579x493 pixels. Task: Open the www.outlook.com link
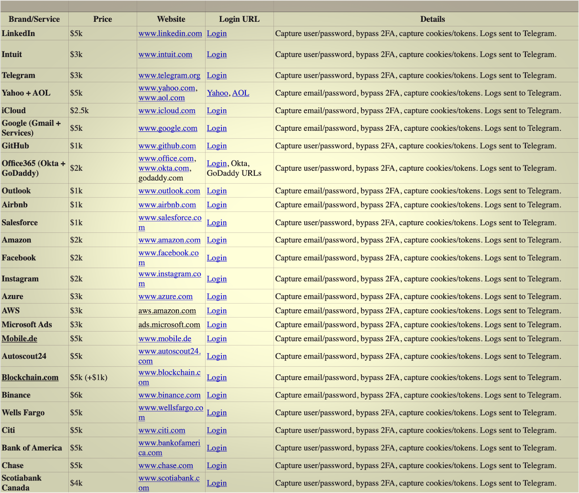click(x=169, y=191)
